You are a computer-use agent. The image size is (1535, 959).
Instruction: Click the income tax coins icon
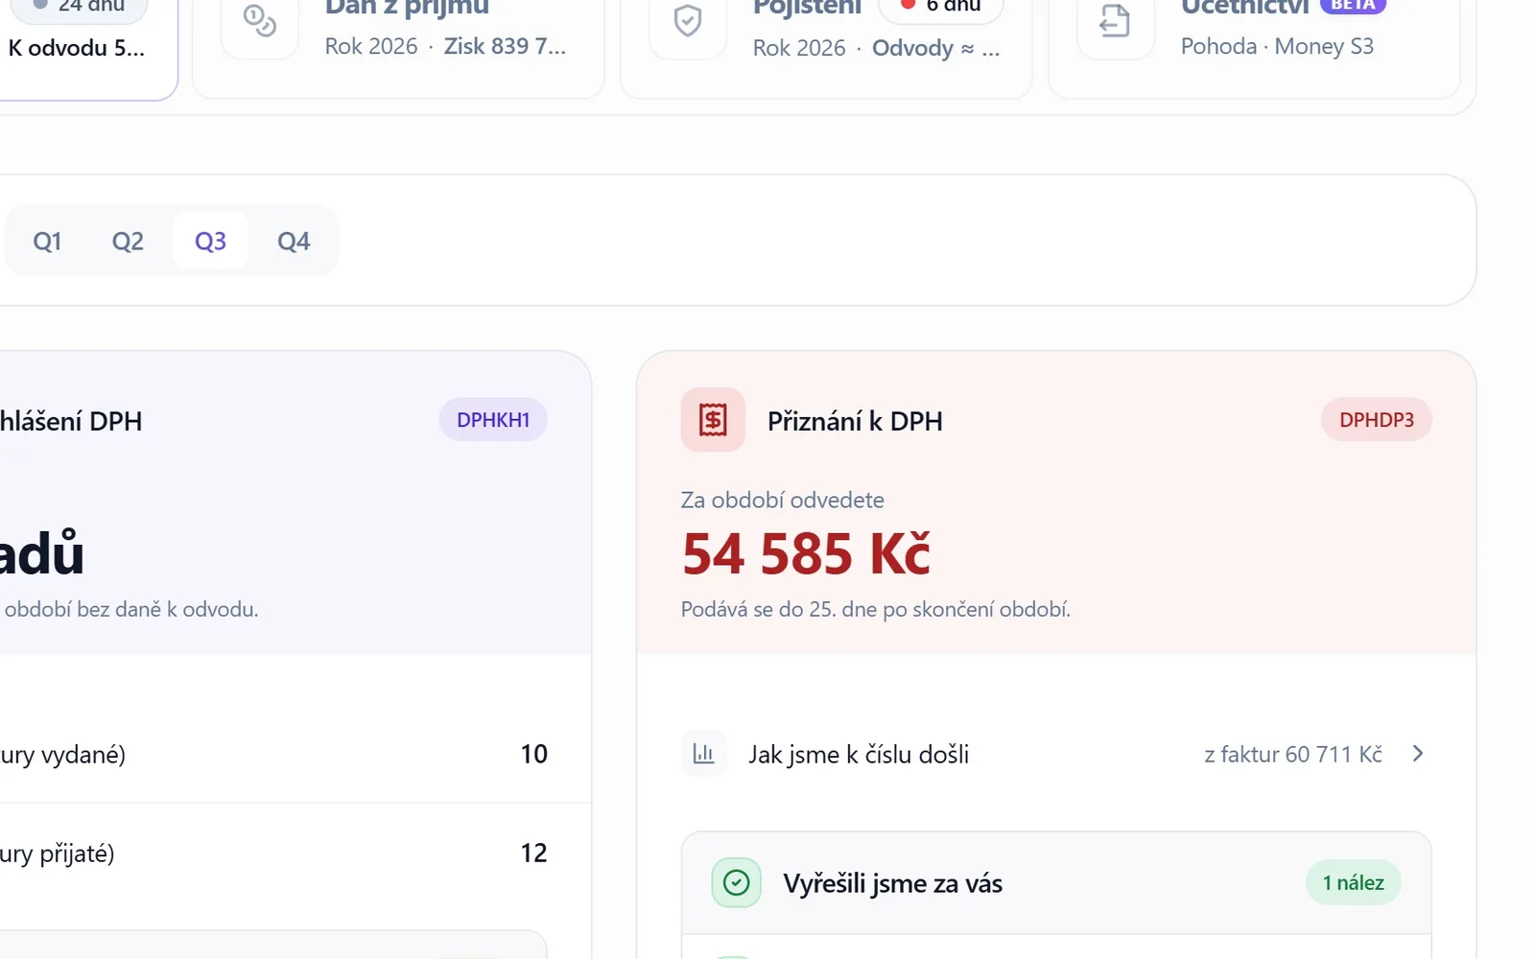[259, 21]
